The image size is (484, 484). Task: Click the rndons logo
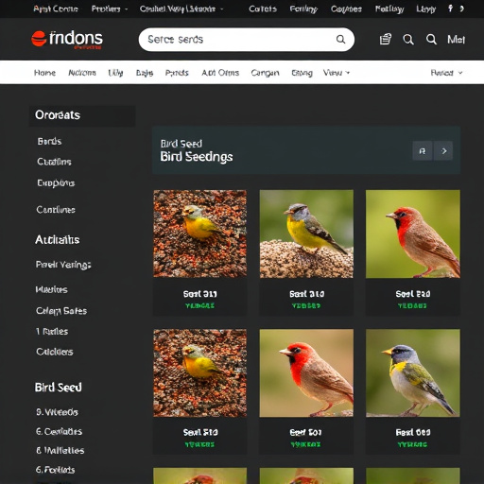[67, 40]
